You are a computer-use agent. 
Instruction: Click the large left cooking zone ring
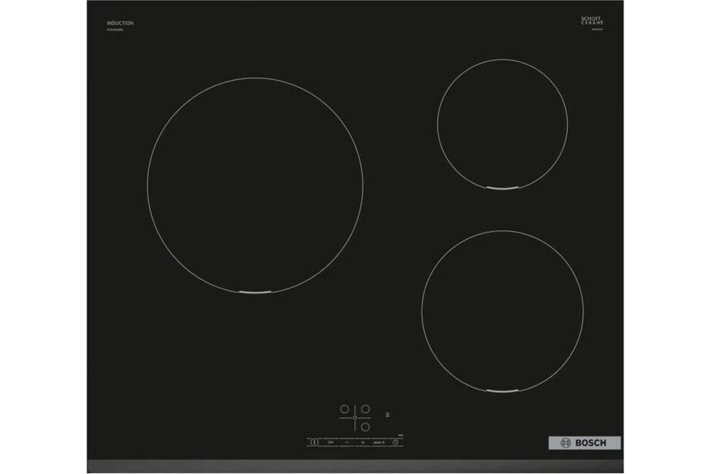point(255,185)
